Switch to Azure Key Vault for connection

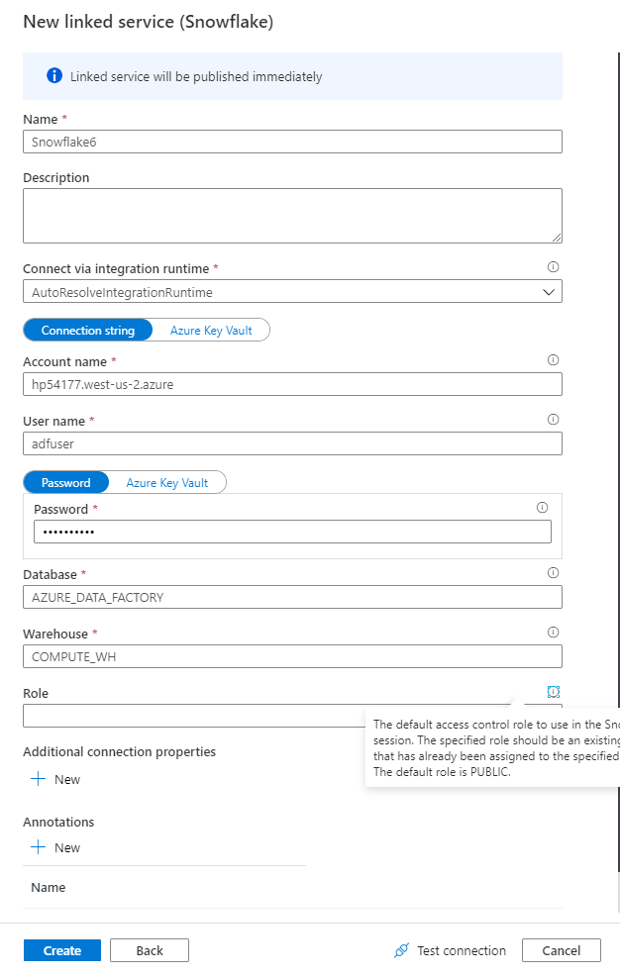click(211, 331)
